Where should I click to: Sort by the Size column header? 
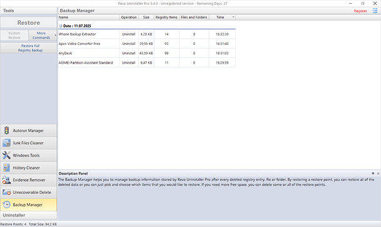[146, 17]
